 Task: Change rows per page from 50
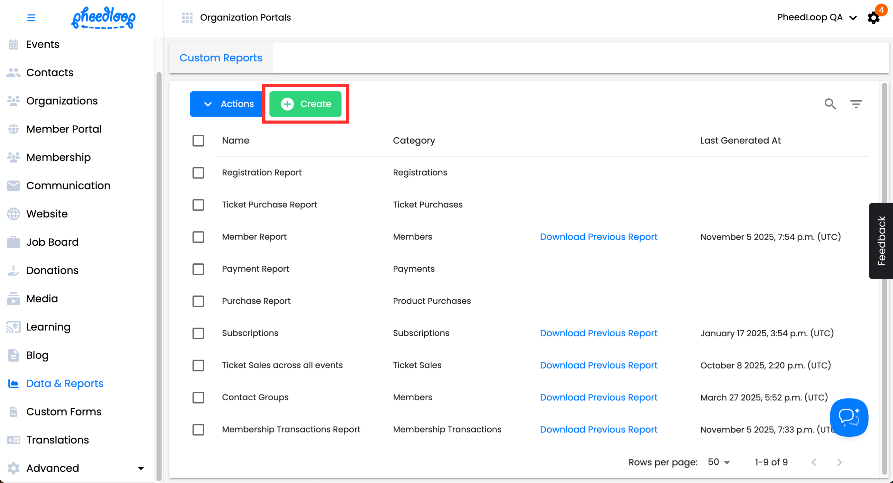[719, 462]
